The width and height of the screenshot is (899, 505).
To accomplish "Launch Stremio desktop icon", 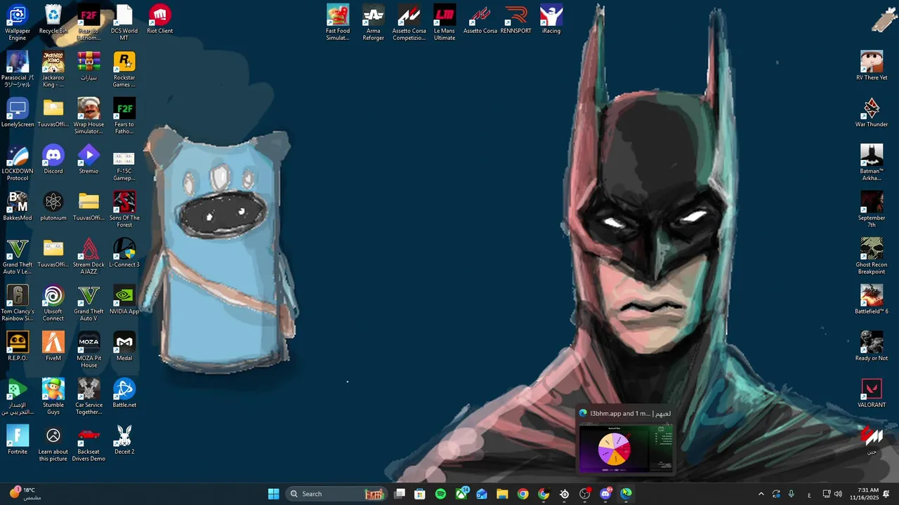I will pyautogui.click(x=88, y=160).
